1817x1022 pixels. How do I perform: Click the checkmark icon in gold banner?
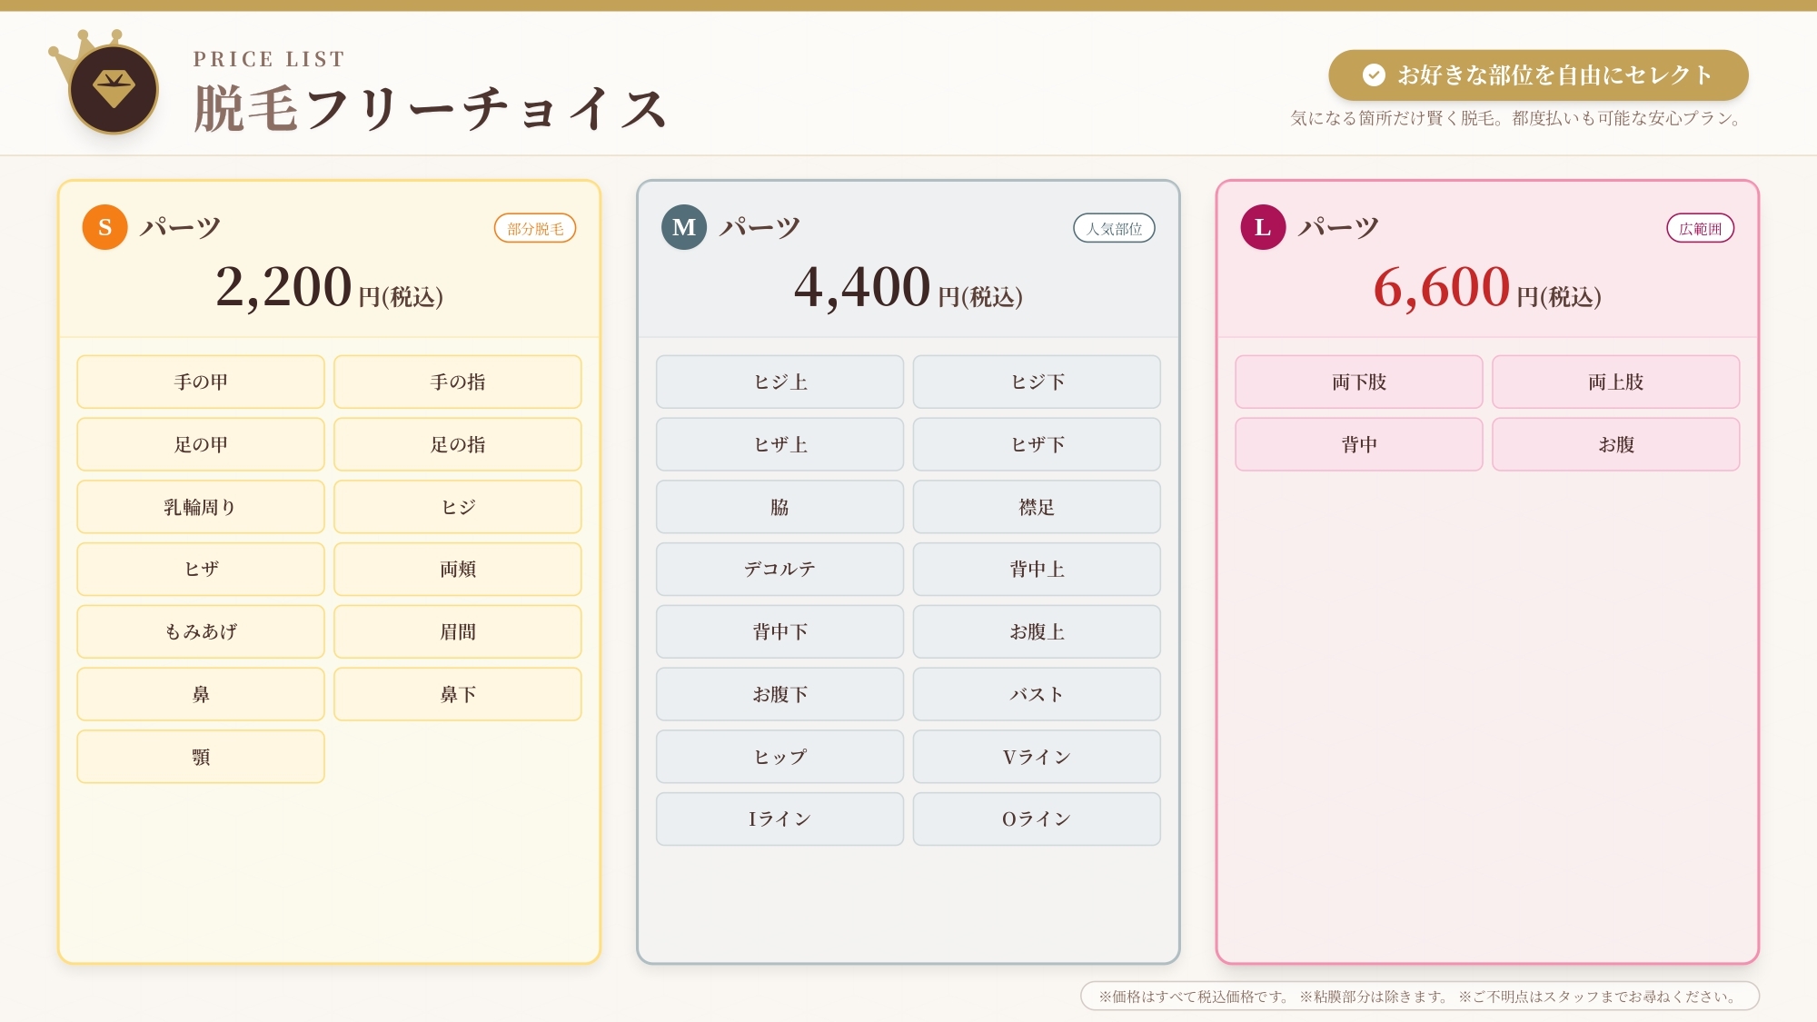pos(1374,74)
